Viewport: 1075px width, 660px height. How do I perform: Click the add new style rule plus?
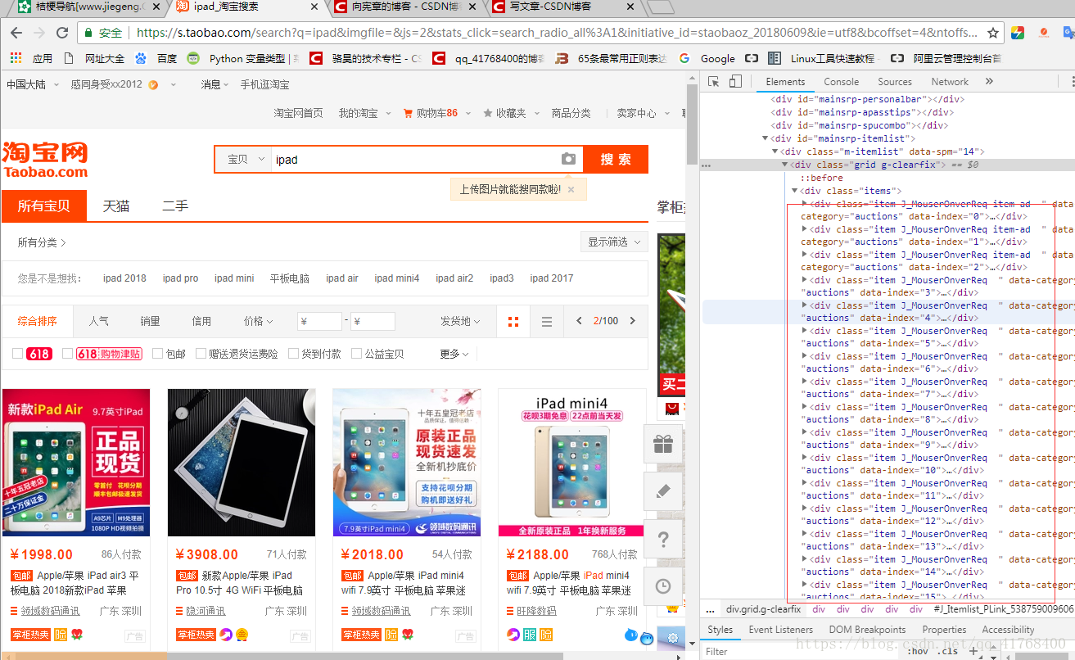(x=973, y=652)
